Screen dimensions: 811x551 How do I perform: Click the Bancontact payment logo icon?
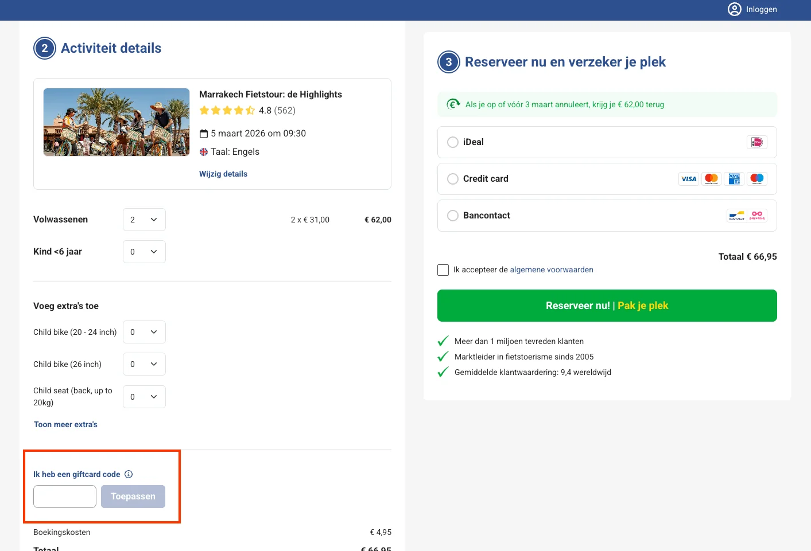click(736, 216)
